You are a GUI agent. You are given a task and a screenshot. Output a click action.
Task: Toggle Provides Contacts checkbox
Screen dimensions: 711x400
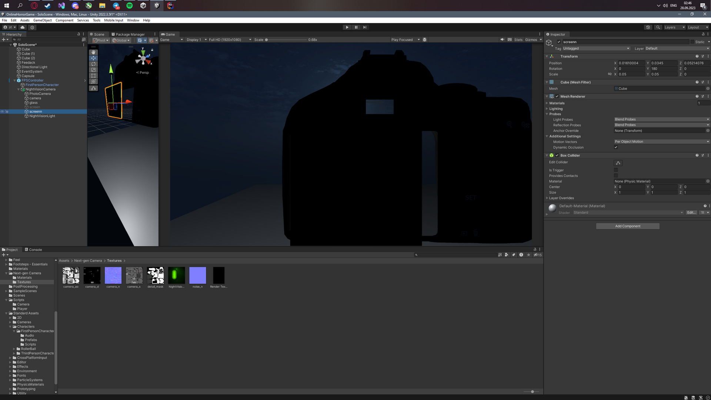pos(616,175)
